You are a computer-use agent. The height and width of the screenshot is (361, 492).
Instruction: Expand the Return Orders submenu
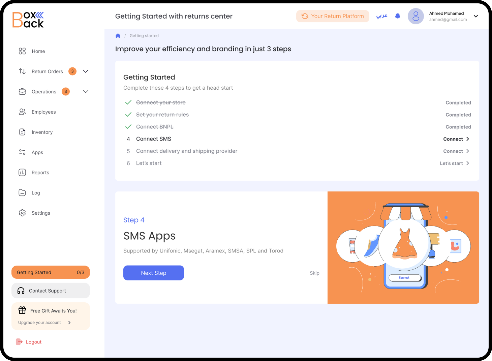pyautogui.click(x=86, y=71)
